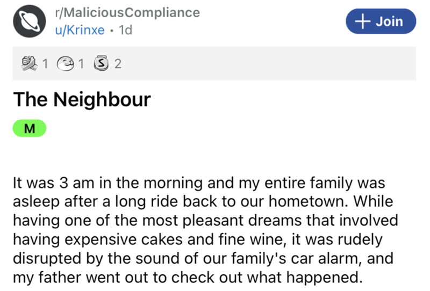Click the handshake award count of 1
430x291 pixels.
pos(45,64)
